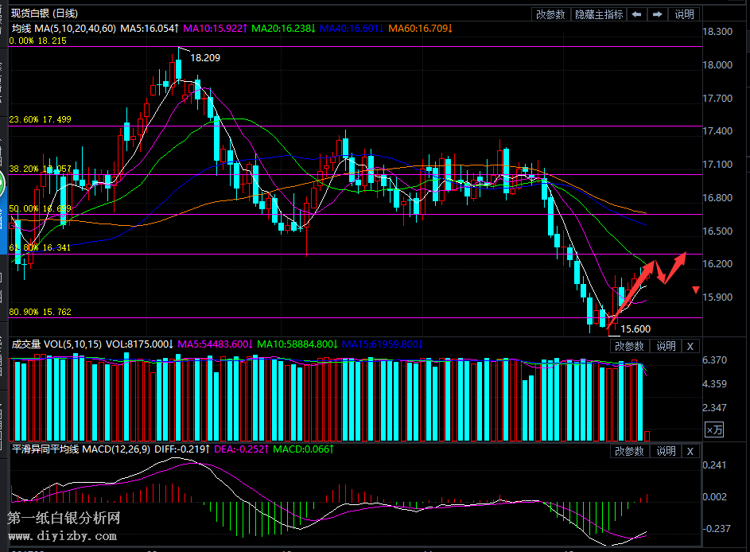
Task: Click the 平滑异同平均线 MACD(12,26,9) label
Action: pos(80,449)
